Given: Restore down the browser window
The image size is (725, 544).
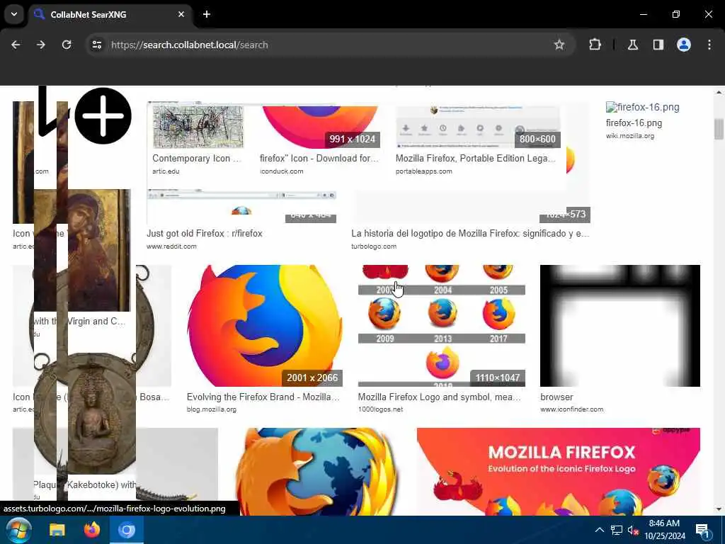Looking at the screenshot, I should point(676,14).
